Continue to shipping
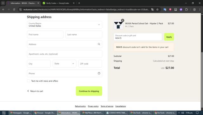 click(89, 91)
